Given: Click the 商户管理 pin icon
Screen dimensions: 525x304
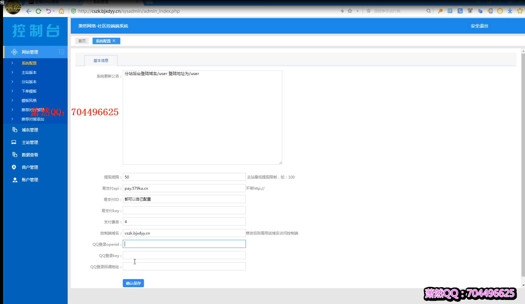Looking at the screenshot, I should tap(14, 167).
